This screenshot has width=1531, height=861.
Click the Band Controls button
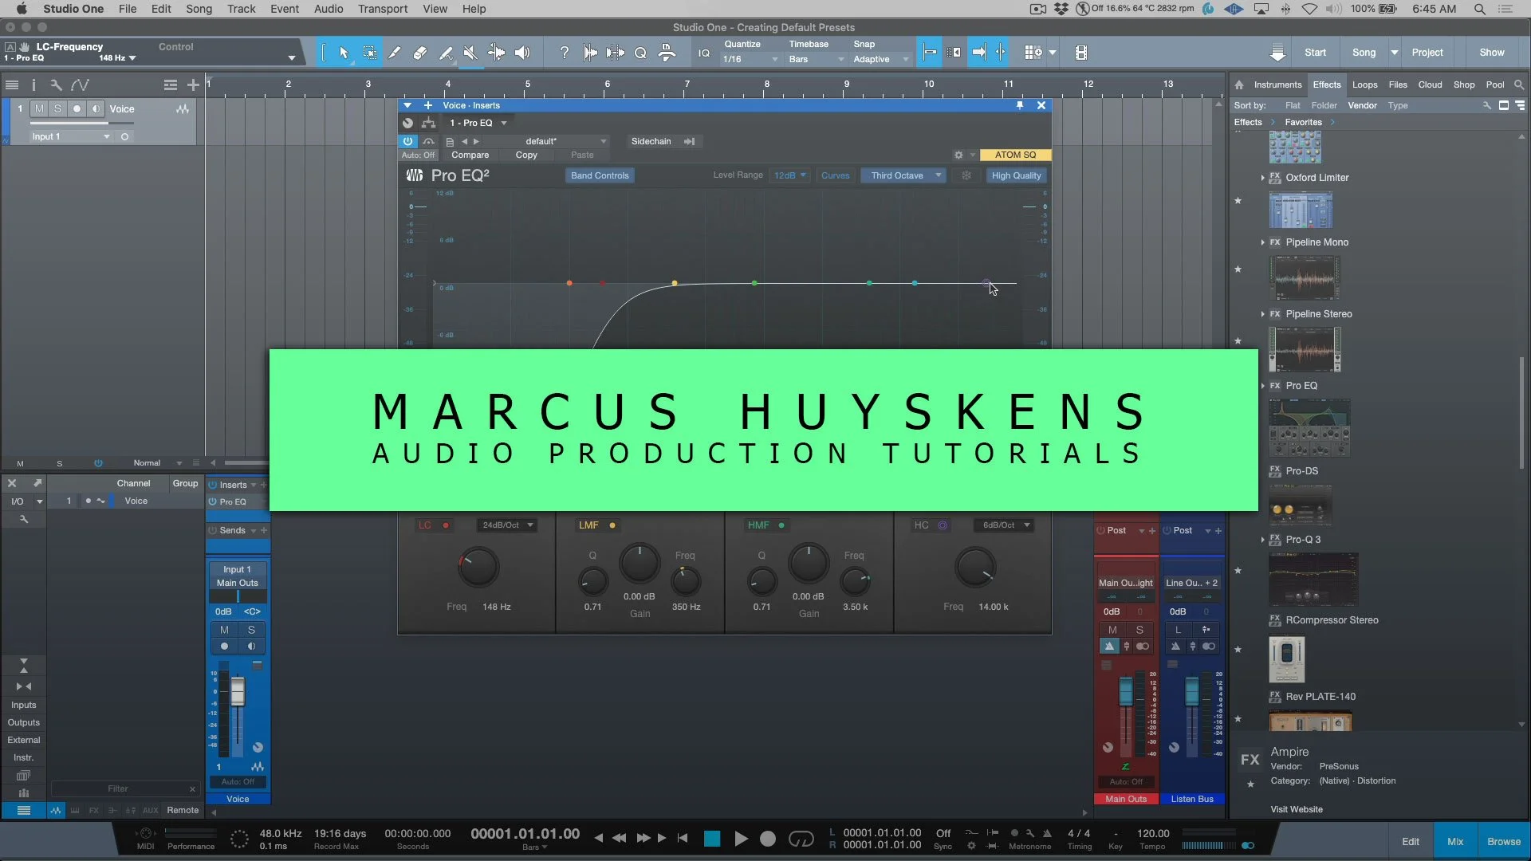click(x=600, y=175)
